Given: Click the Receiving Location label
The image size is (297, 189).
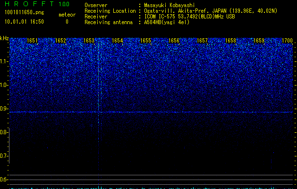Looking at the screenshot, I should coord(110,11).
